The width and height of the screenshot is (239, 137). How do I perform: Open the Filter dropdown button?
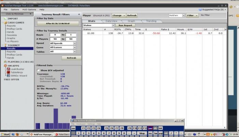tap(192, 15)
